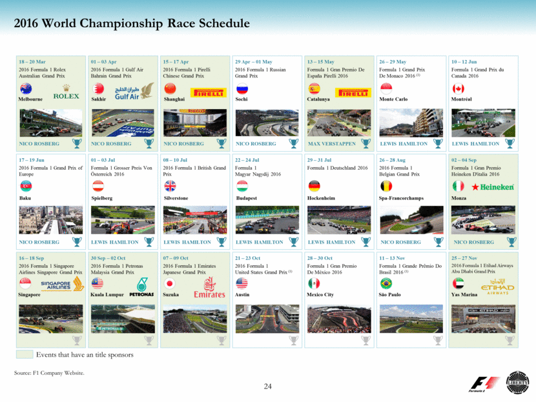This screenshot has height=402, width=536.
Task: Select the Singapore Airlines logo
Action: pos(61,285)
